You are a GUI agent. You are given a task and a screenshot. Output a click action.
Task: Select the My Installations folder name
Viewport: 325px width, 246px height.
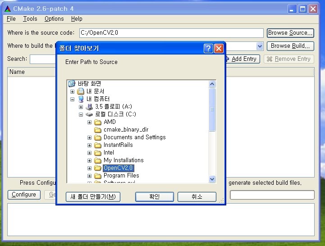point(124,160)
